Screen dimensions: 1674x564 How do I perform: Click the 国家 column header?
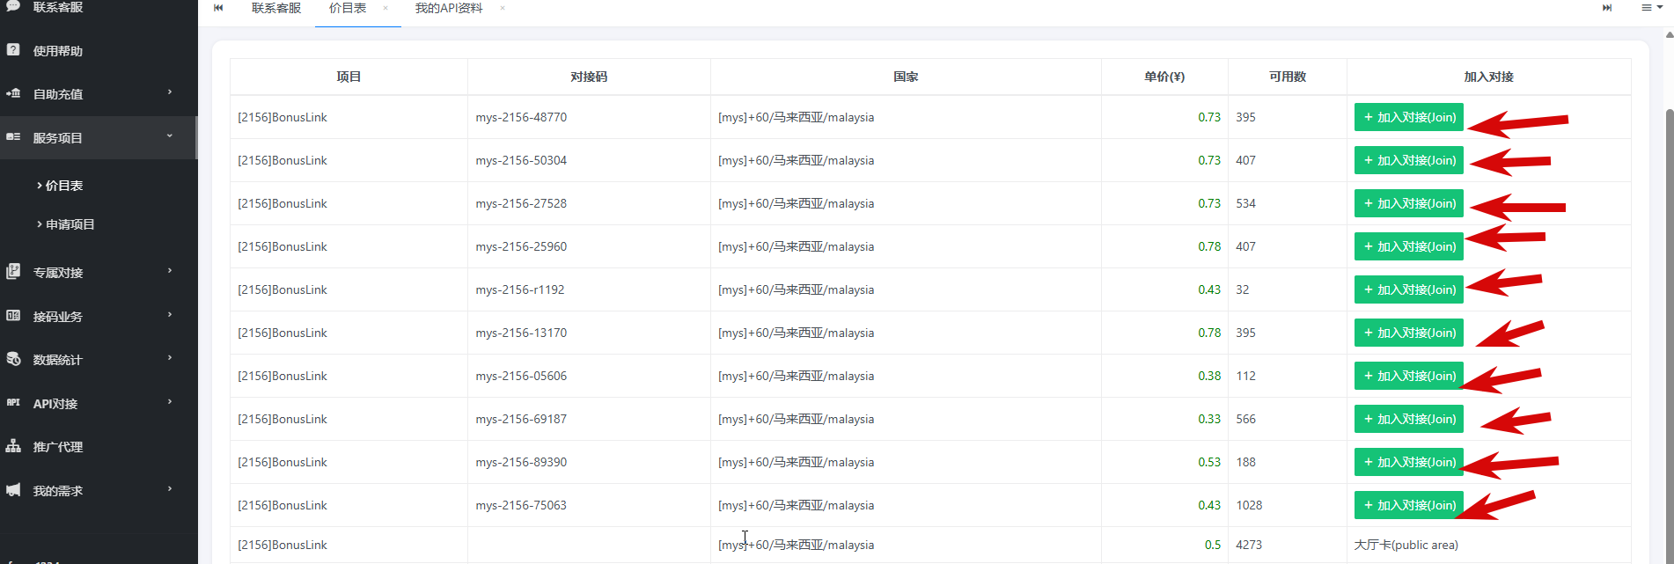[906, 77]
